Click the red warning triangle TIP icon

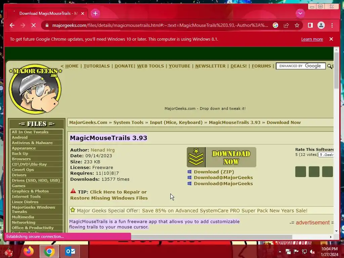coord(73,191)
